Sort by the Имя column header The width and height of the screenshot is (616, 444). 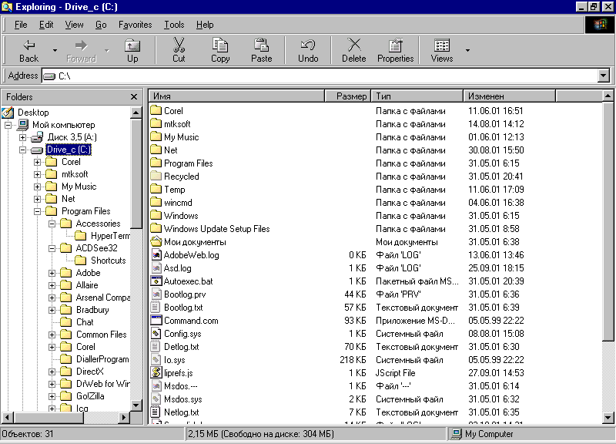236,96
